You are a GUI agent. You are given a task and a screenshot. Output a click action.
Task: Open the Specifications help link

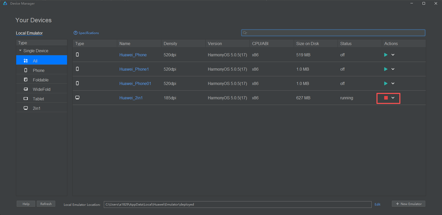point(86,33)
